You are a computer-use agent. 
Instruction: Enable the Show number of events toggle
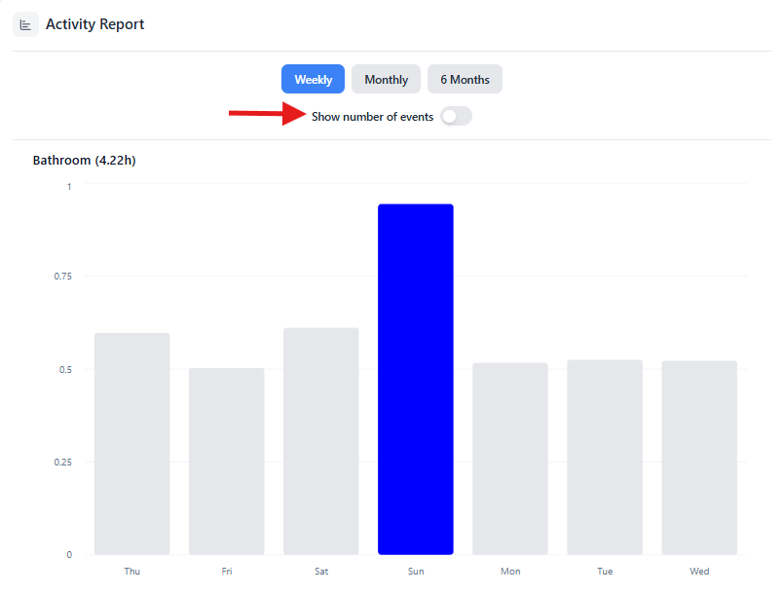coord(455,117)
